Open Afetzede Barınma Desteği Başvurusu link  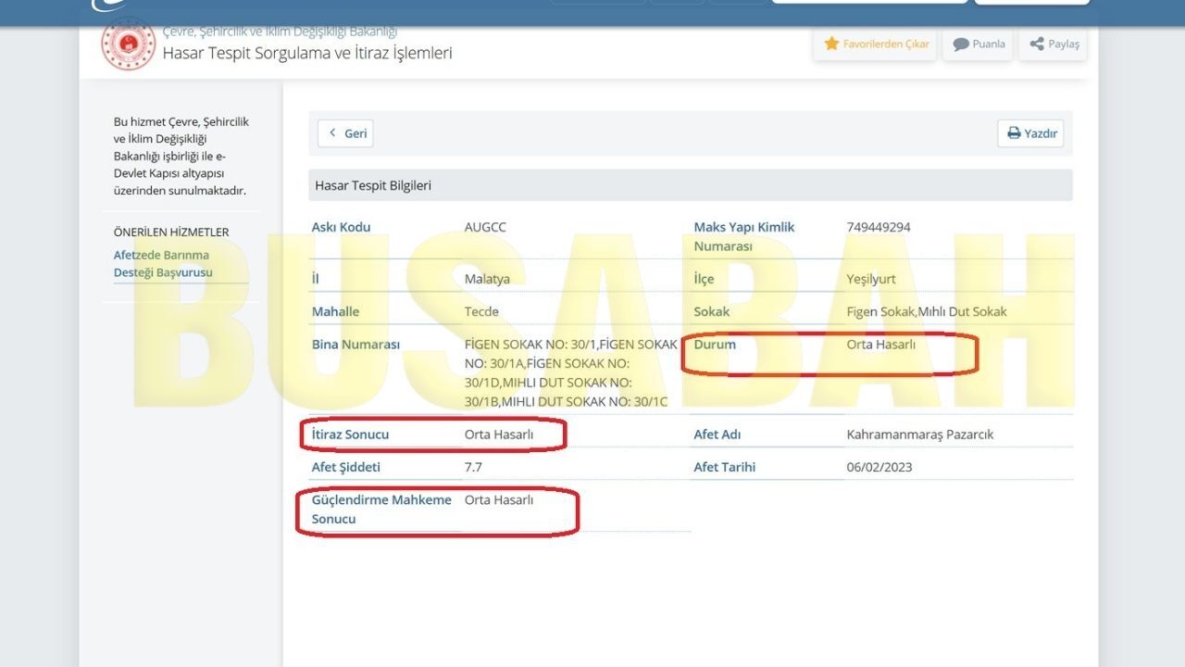click(x=163, y=264)
